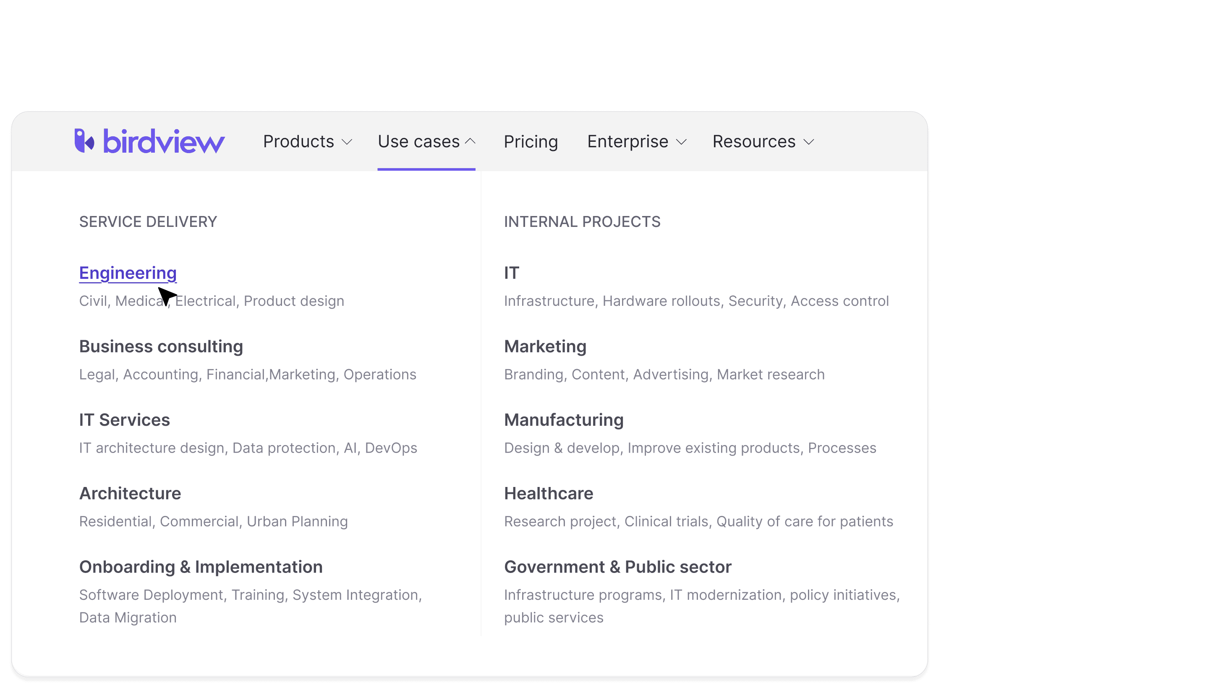Open the Engineering use case link
The image size is (1205, 695).
pyautogui.click(x=128, y=273)
